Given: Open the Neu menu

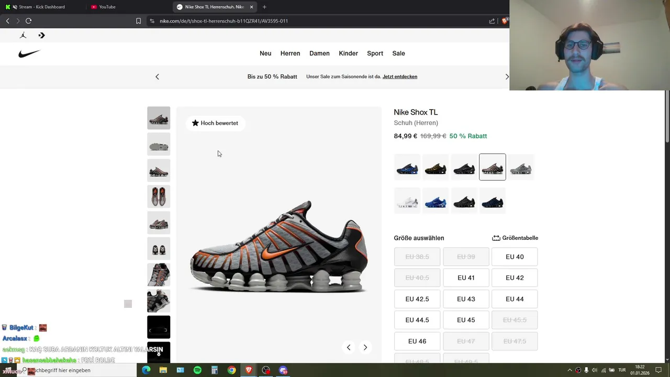Looking at the screenshot, I should pyautogui.click(x=265, y=53).
